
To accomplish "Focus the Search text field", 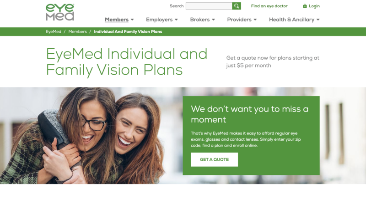I will tap(209, 6).
